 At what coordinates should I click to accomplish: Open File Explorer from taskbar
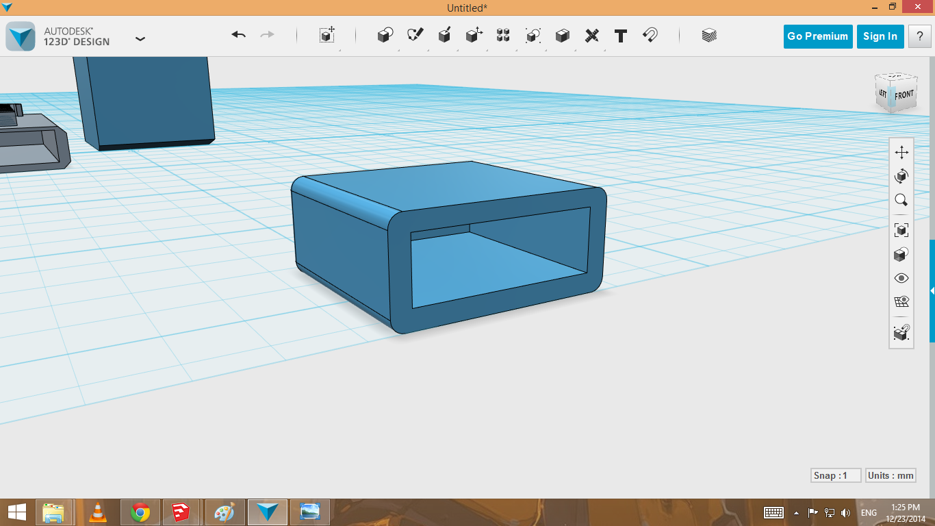click(53, 512)
